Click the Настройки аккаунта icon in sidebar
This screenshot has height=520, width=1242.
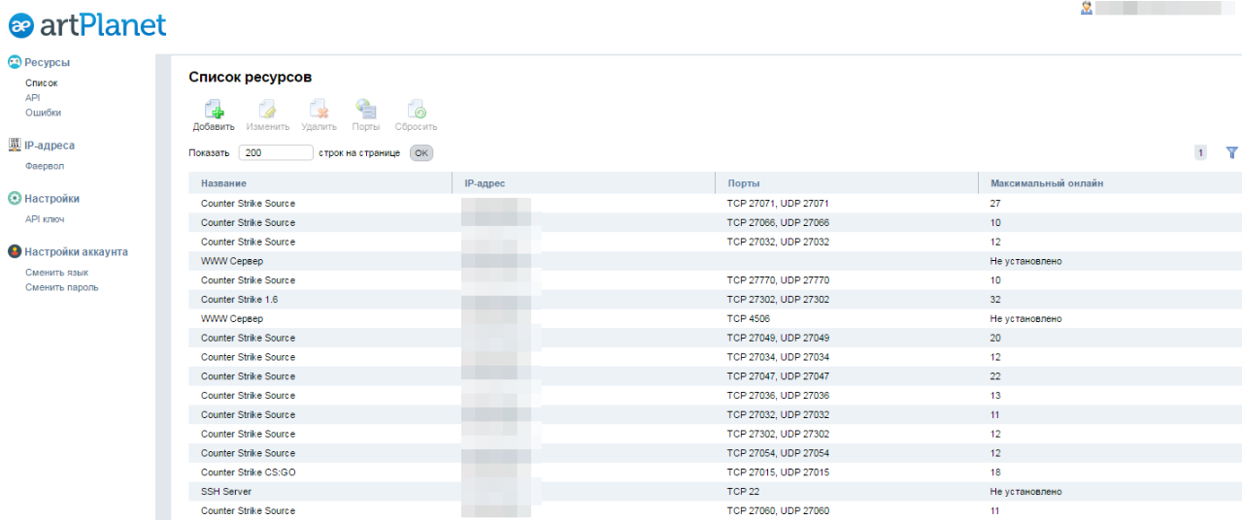click(15, 251)
